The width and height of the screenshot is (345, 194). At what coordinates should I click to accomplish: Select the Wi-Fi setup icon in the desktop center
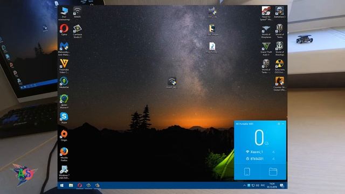click(171, 82)
